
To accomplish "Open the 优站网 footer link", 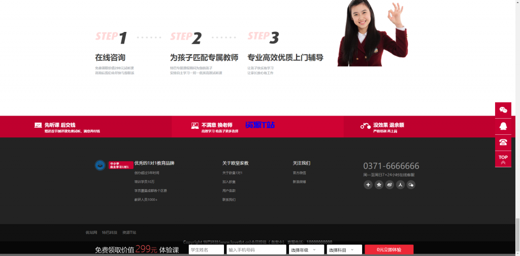I will (91, 233).
